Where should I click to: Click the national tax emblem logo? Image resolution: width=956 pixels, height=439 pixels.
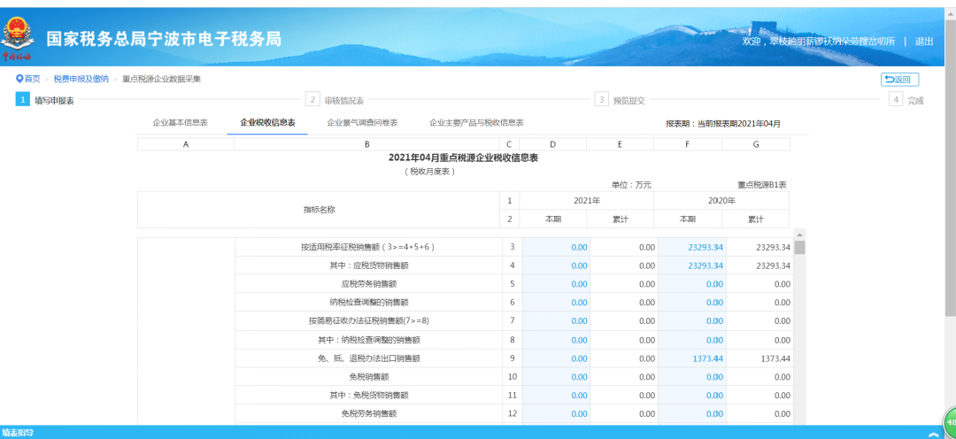tap(19, 36)
